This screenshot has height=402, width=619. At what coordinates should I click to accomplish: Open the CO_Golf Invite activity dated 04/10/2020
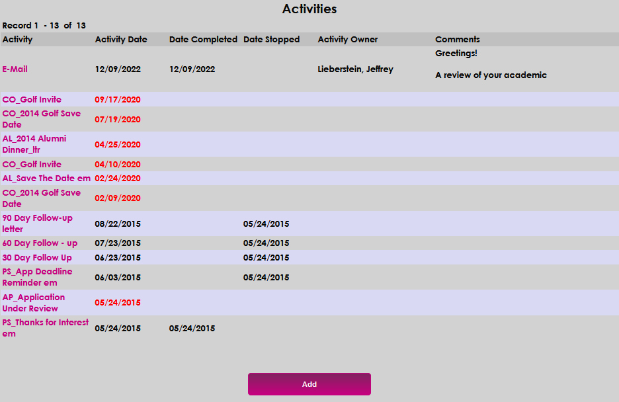click(32, 164)
